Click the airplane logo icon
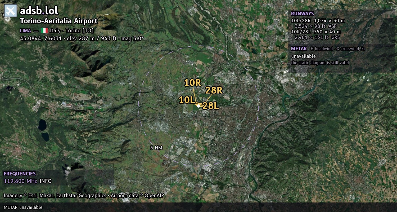Image resolution: width=397 pixels, height=212 pixels. [x=11, y=11]
